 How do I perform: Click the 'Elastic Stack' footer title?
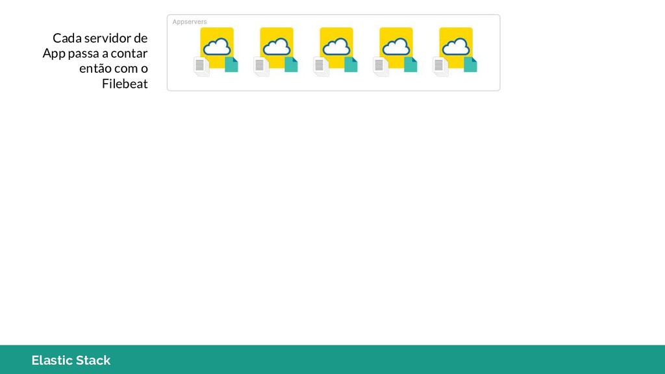pyautogui.click(x=71, y=360)
